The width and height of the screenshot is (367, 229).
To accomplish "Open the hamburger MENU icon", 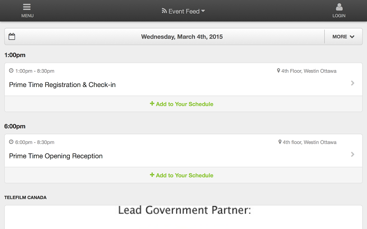I will click(x=27, y=7).
